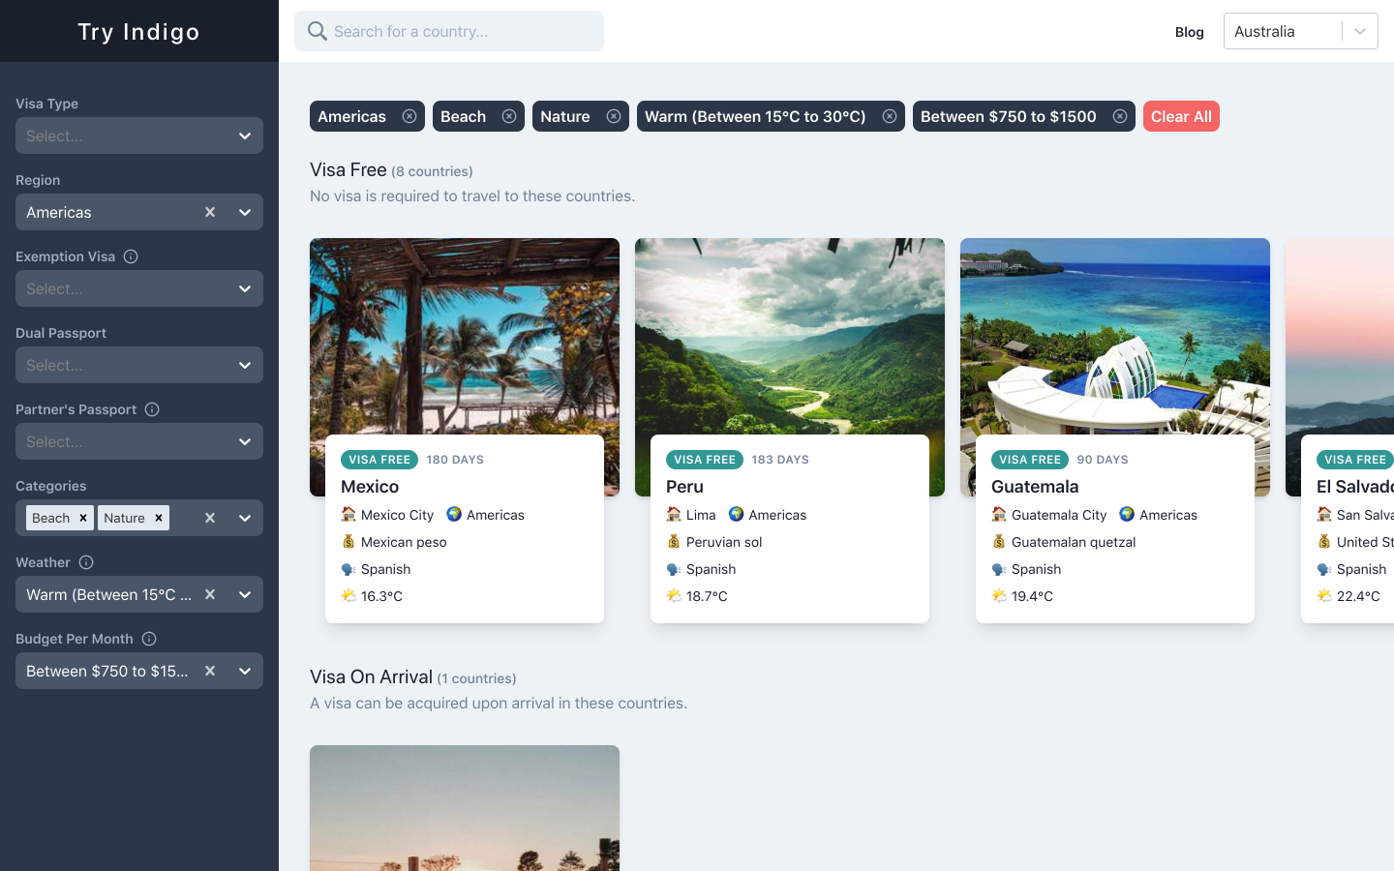Click Mexico's VISA FREE badge
Image resolution: width=1394 pixels, height=871 pixels.
pos(379,460)
